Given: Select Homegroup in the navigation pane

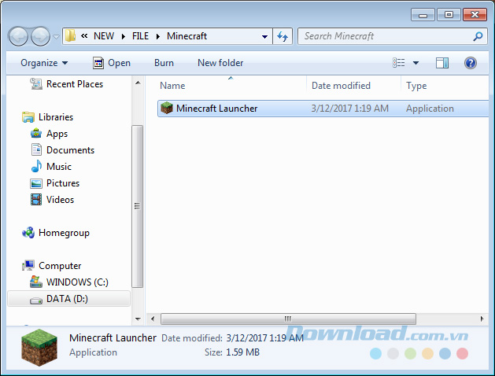Looking at the screenshot, I should click(x=64, y=233).
